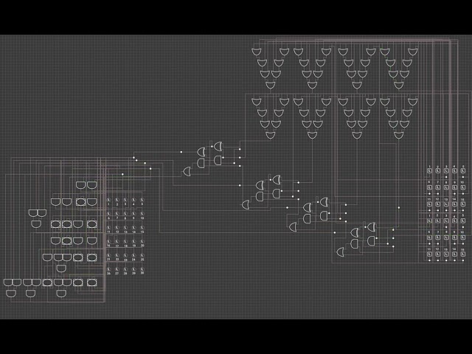472x354 pixels.
Task: Click the LED labeled 29
Action: click(x=134, y=269)
